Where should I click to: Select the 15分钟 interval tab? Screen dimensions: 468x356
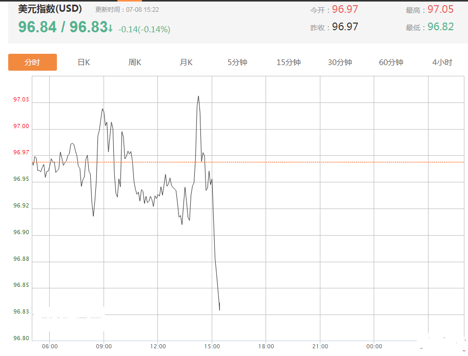(289, 62)
